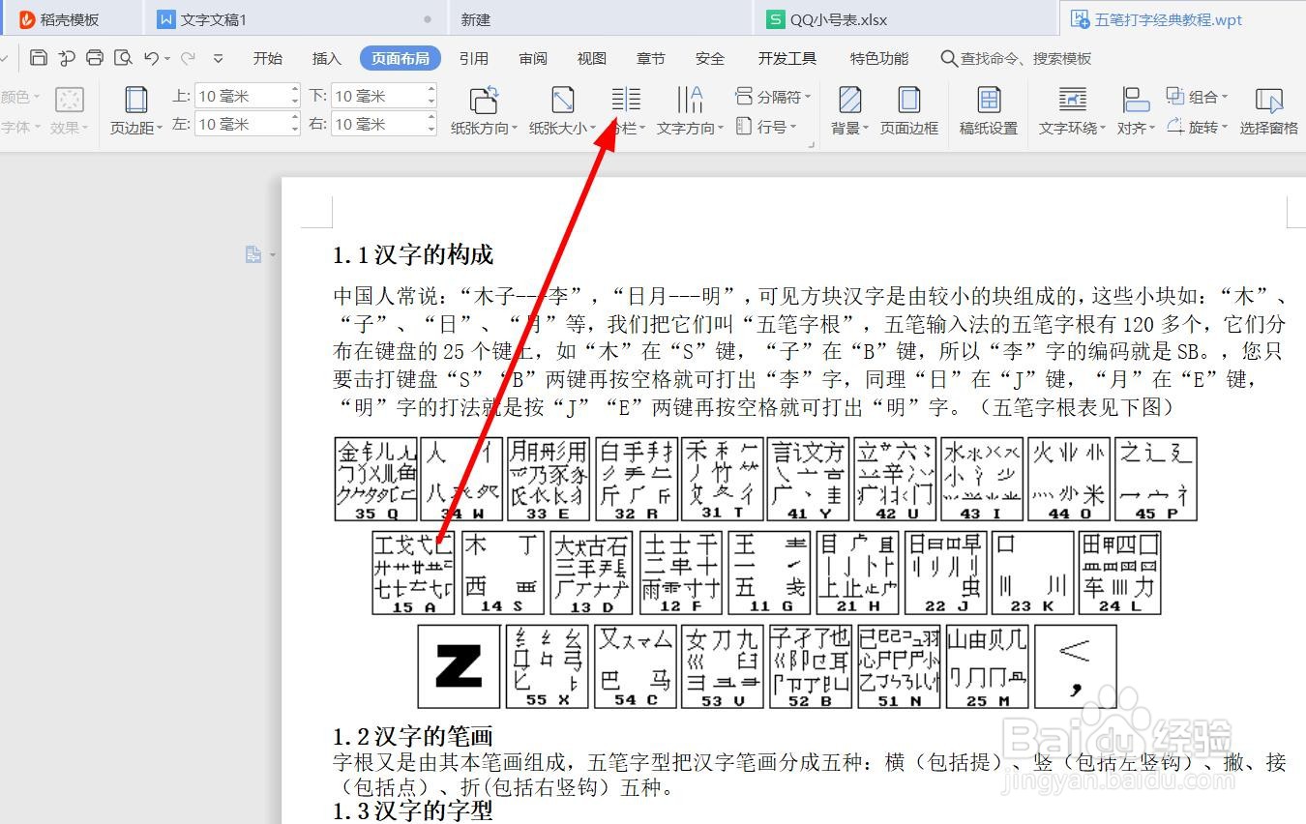Click the 页边距 margins button

[x=134, y=108]
